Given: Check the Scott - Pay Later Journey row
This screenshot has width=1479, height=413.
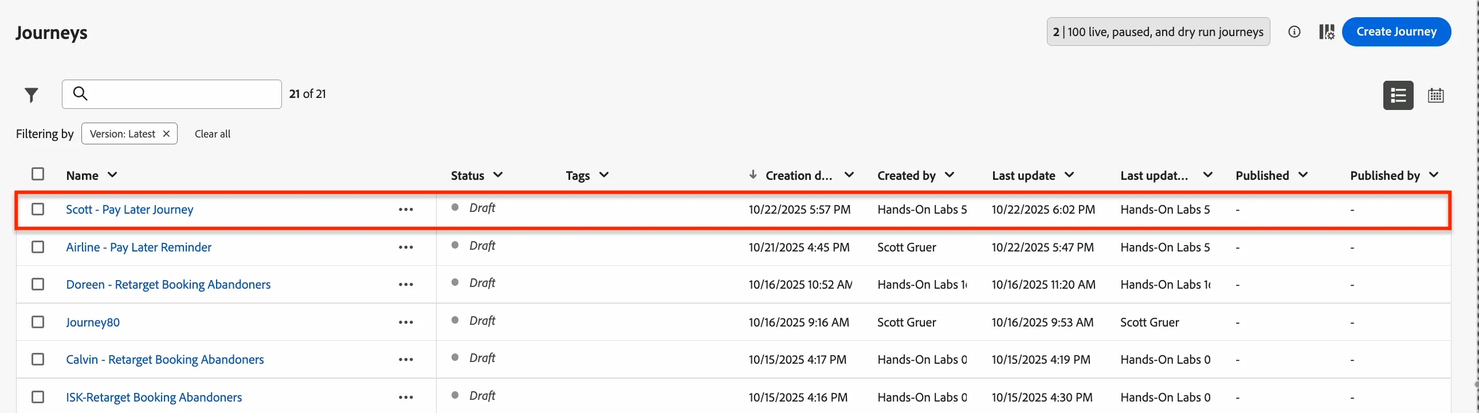Looking at the screenshot, I should coord(38,209).
